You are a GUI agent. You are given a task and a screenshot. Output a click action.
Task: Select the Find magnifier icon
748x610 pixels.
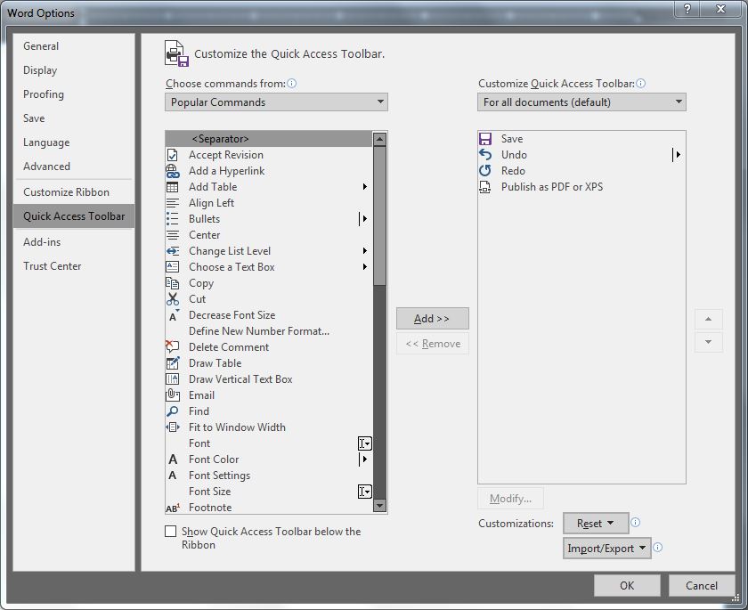[172, 411]
